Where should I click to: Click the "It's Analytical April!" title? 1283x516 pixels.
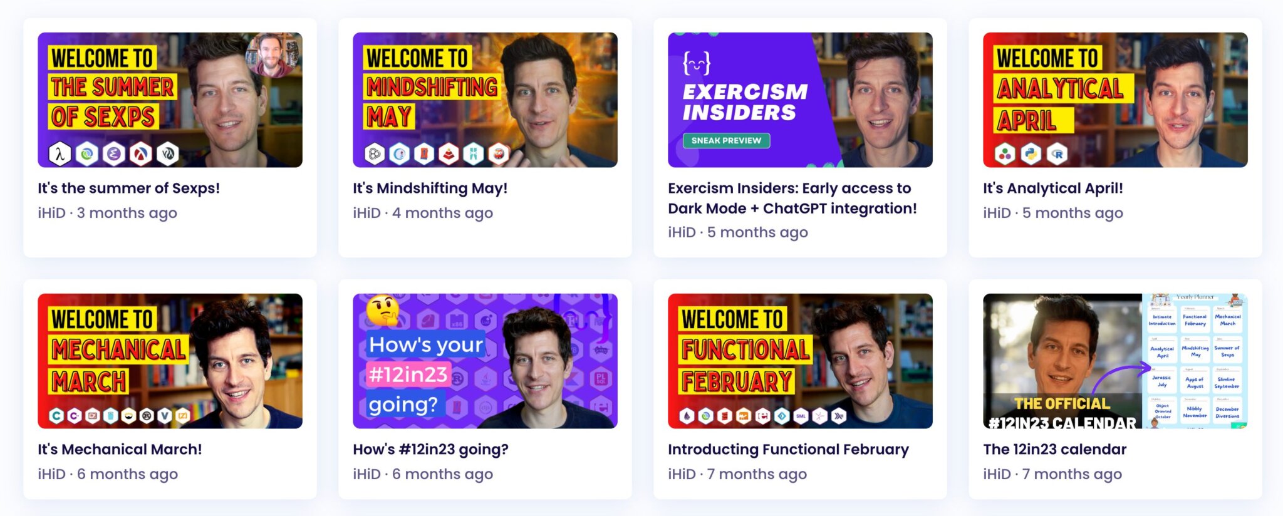[x=1053, y=188]
